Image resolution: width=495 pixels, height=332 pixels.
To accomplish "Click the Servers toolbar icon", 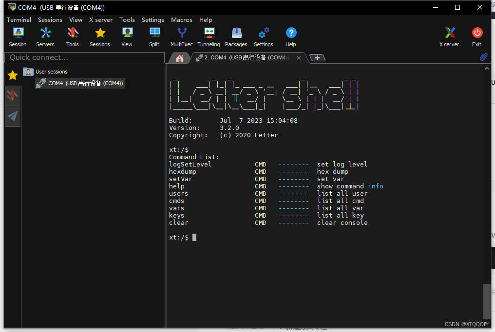I will [x=45, y=33].
